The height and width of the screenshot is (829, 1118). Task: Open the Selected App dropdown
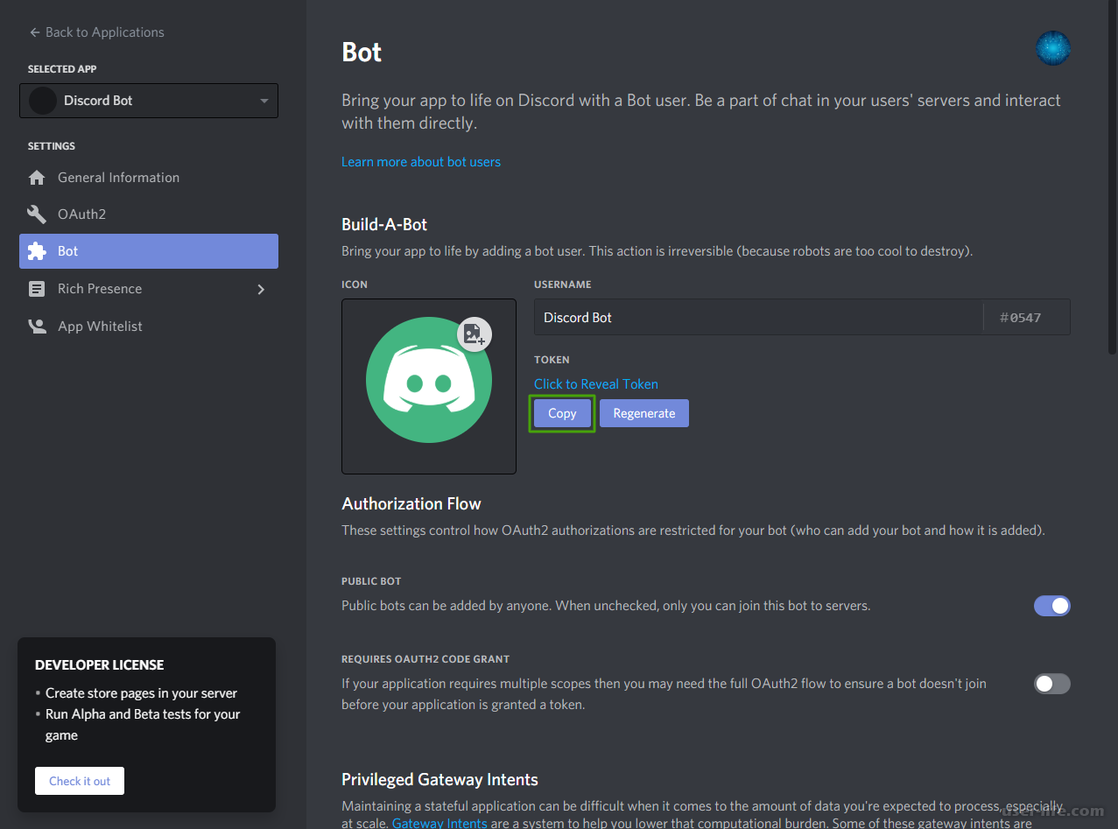(x=149, y=101)
